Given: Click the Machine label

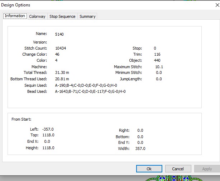Looking at the screenshot, I should (x=39, y=67).
